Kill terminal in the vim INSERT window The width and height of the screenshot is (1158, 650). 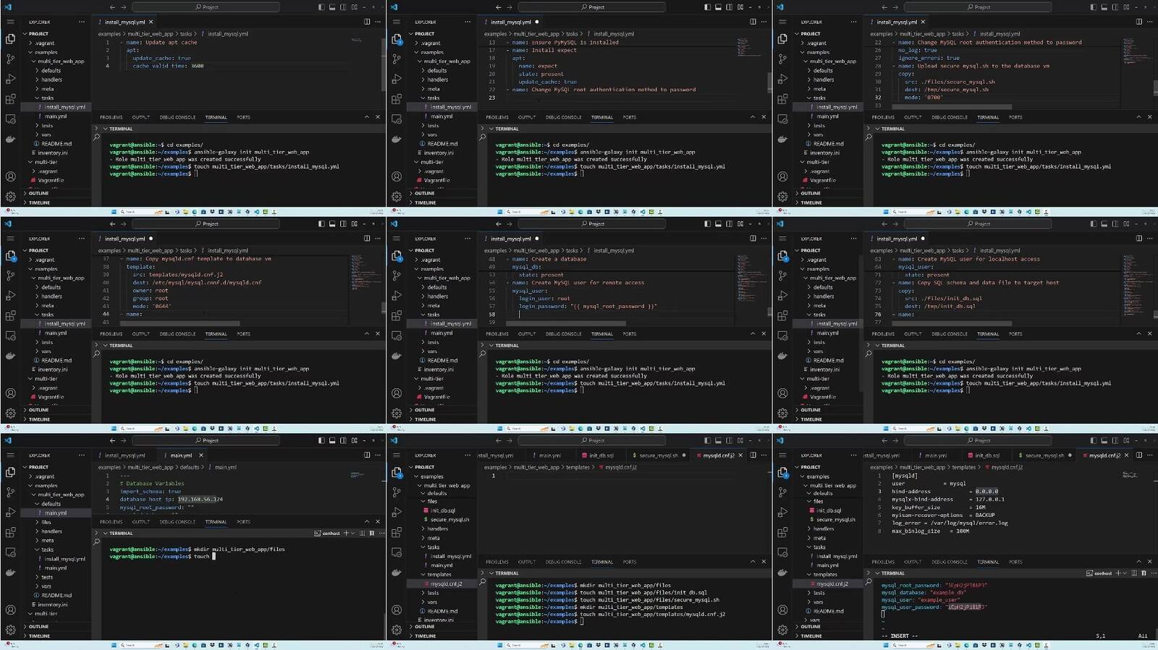pos(1144,573)
